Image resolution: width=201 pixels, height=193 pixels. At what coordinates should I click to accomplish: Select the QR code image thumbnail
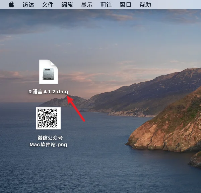(48, 118)
